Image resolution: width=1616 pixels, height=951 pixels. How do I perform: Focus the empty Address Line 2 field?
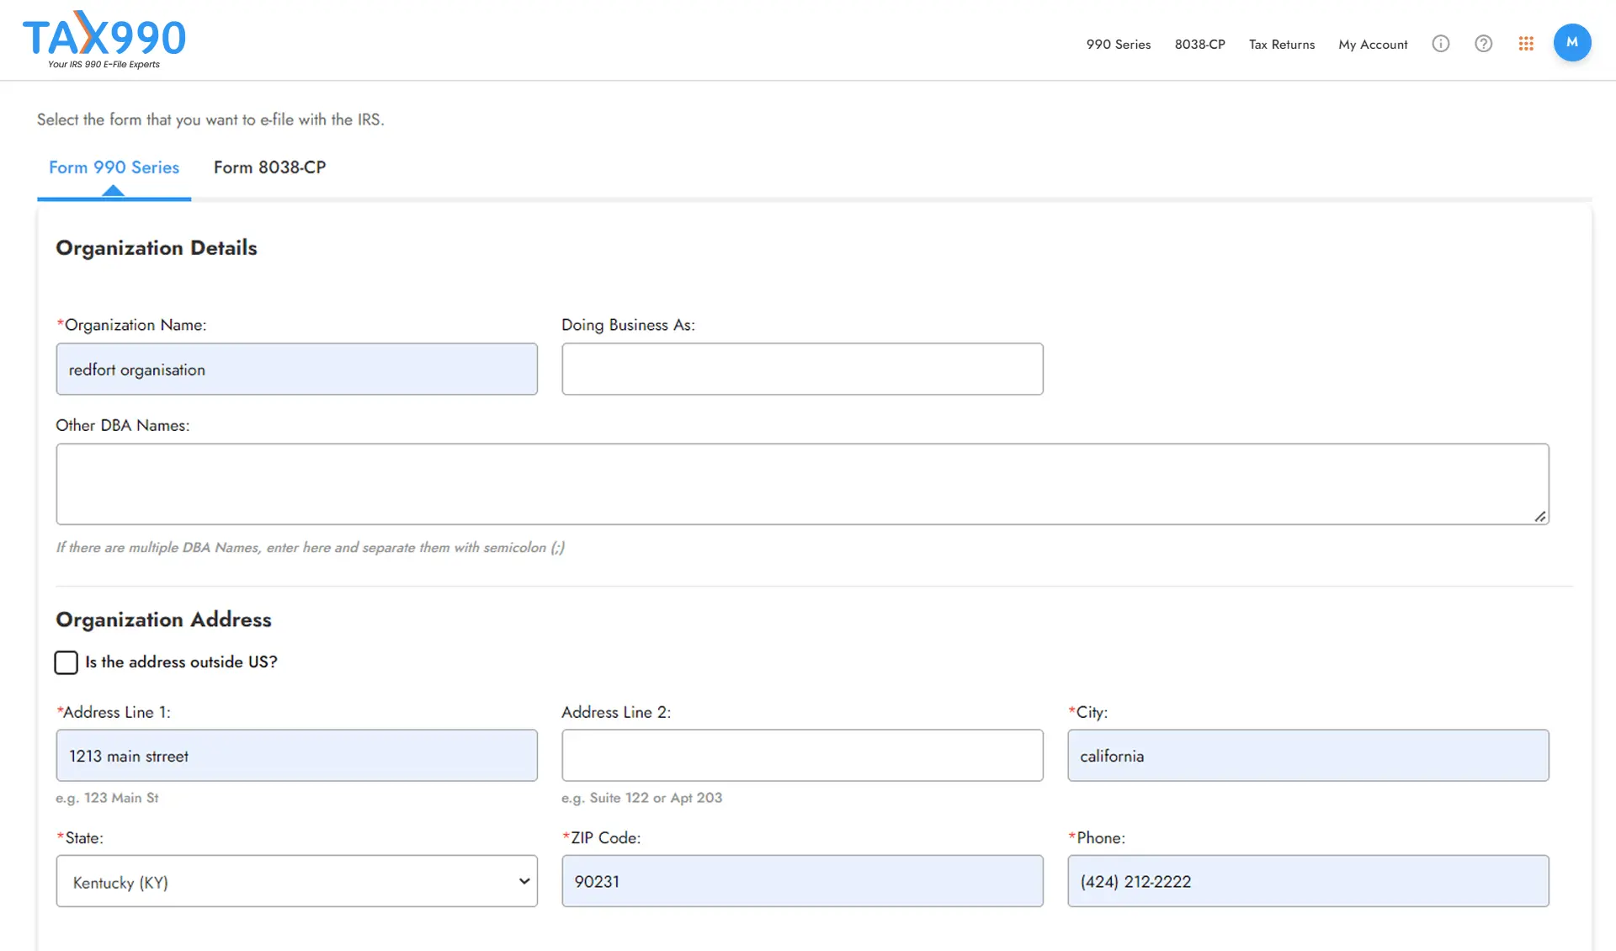point(802,755)
